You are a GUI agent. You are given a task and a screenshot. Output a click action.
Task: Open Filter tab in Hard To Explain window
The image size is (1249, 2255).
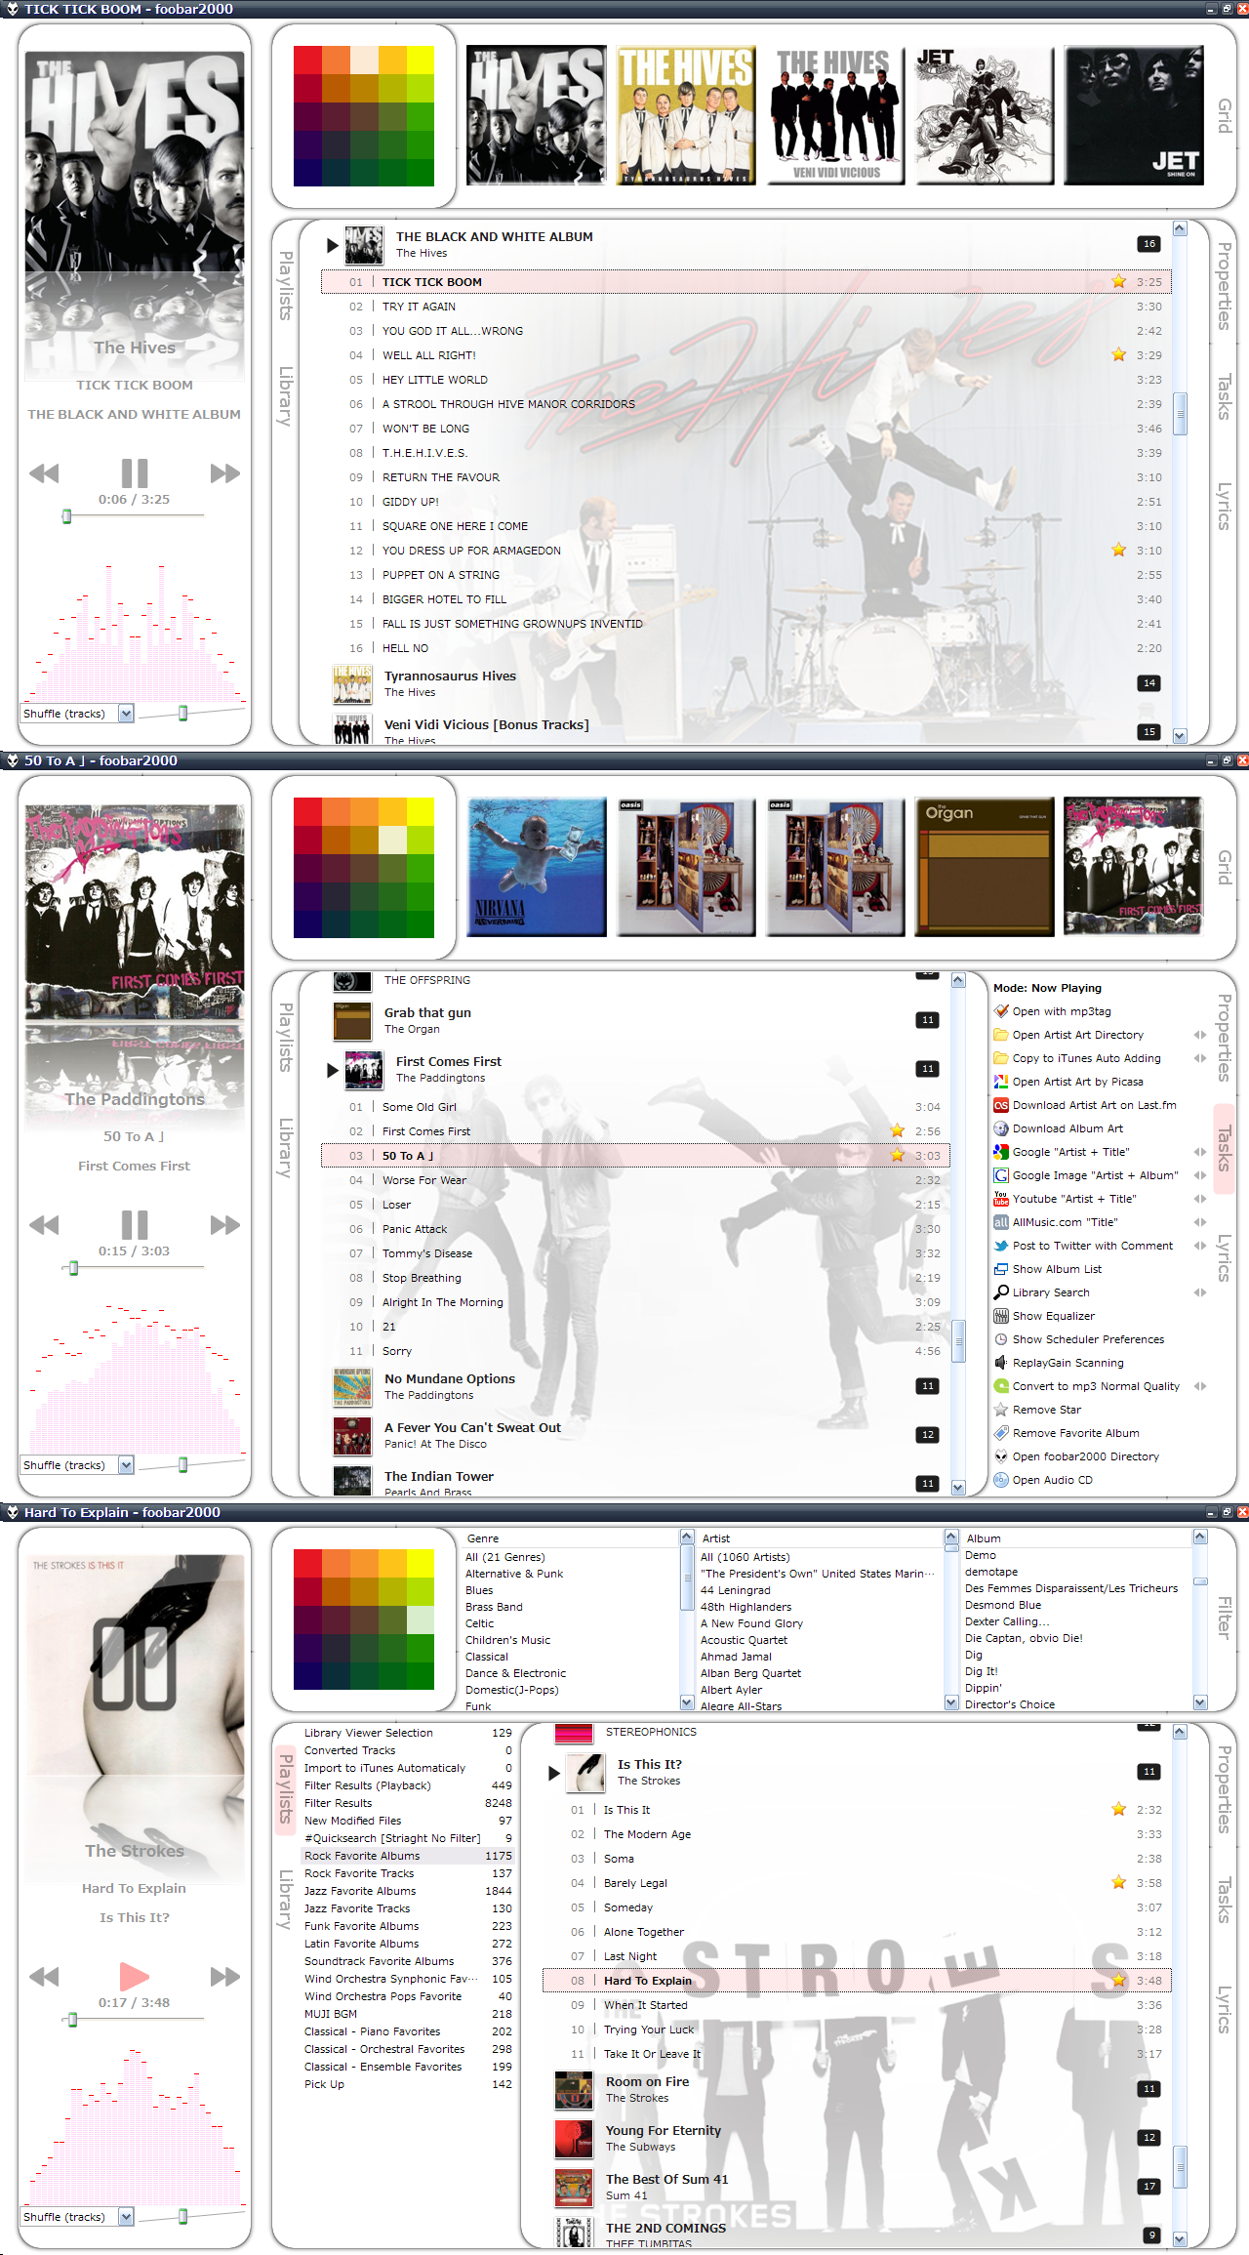coord(1225,1619)
